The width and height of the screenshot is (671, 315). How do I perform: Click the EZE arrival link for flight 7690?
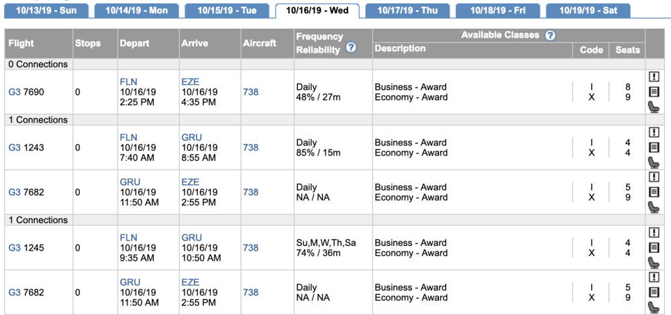pos(190,82)
